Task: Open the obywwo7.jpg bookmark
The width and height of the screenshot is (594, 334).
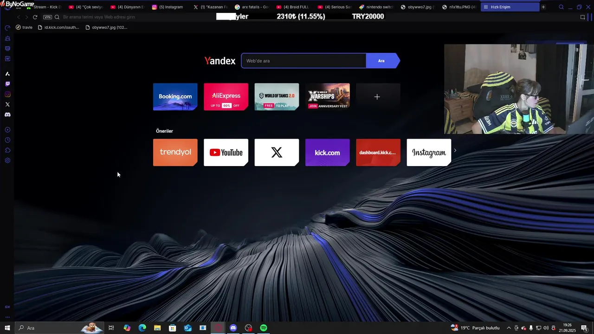Action: [106, 27]
